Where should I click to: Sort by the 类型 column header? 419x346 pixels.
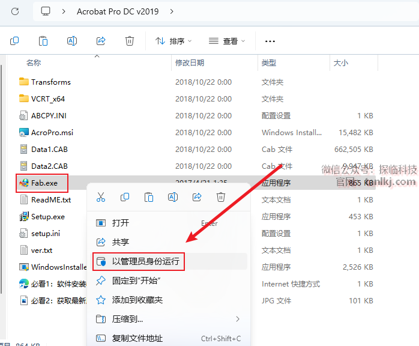(269, 62)
